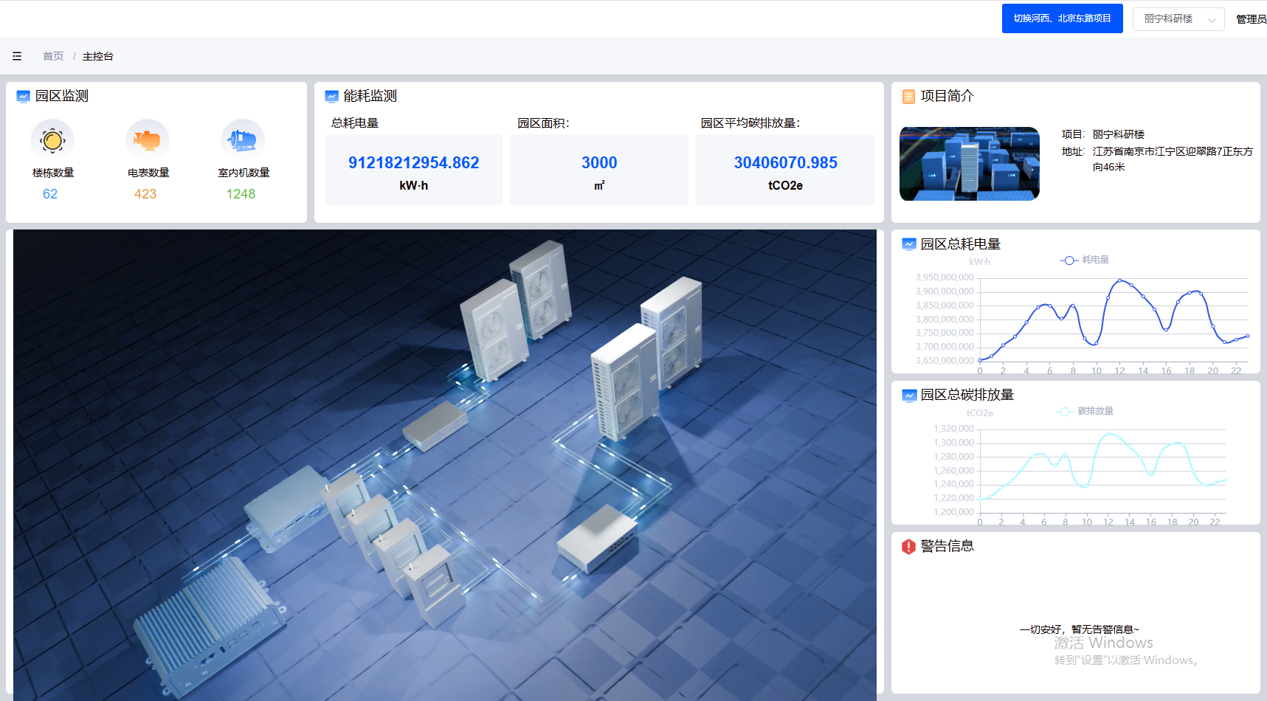Click the 3,950,000,000 axis label

point(945,277)
